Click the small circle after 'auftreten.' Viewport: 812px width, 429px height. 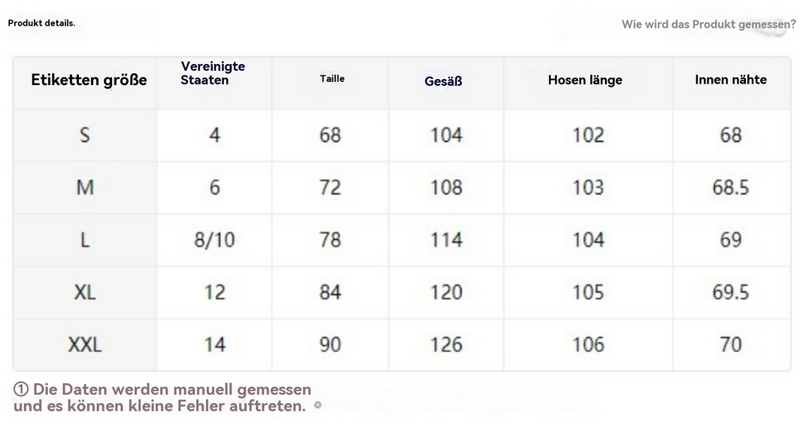[x=318, y=405]
